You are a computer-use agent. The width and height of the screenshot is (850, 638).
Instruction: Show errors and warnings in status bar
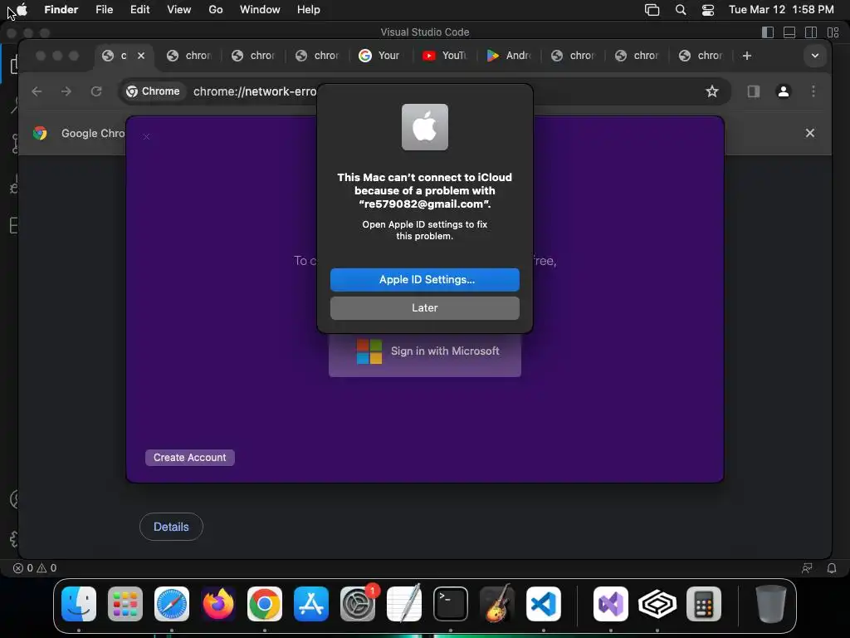point(35,568)
